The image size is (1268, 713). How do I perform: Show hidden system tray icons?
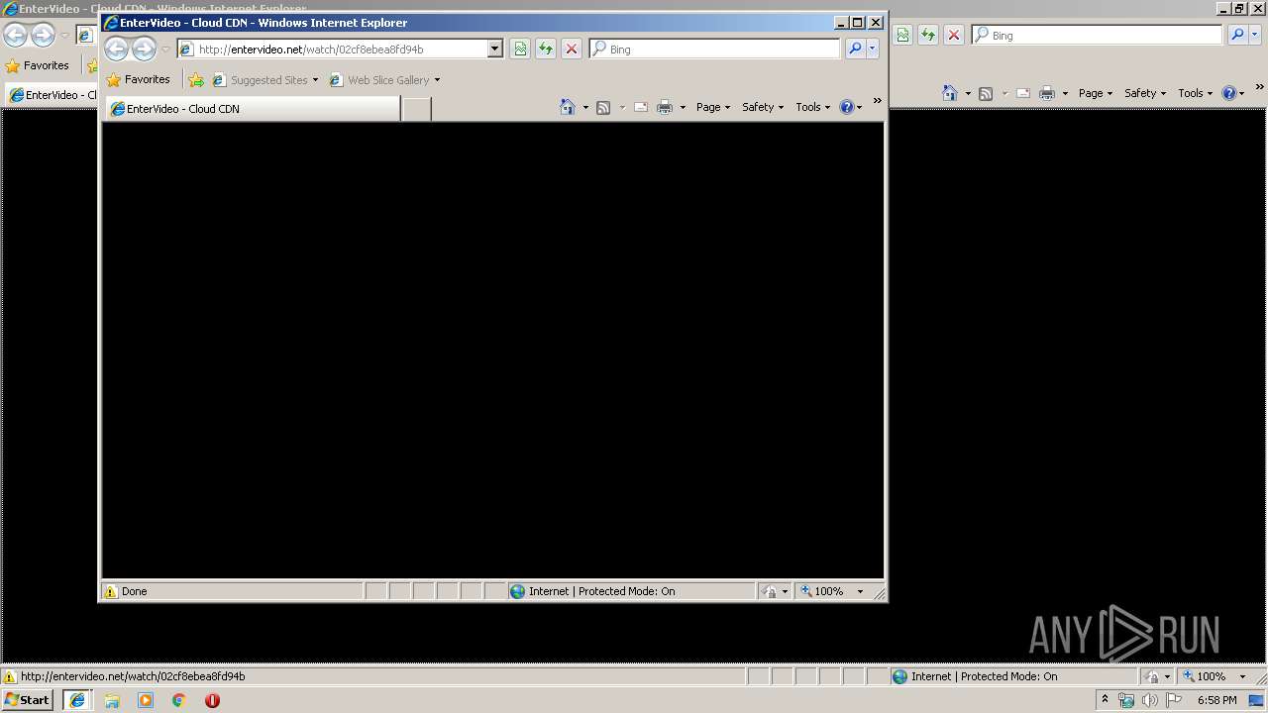(x=1106, y=700)
